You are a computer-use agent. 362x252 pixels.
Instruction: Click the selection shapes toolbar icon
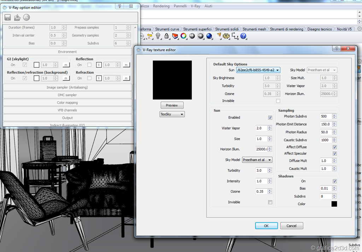tap(150, 36)
